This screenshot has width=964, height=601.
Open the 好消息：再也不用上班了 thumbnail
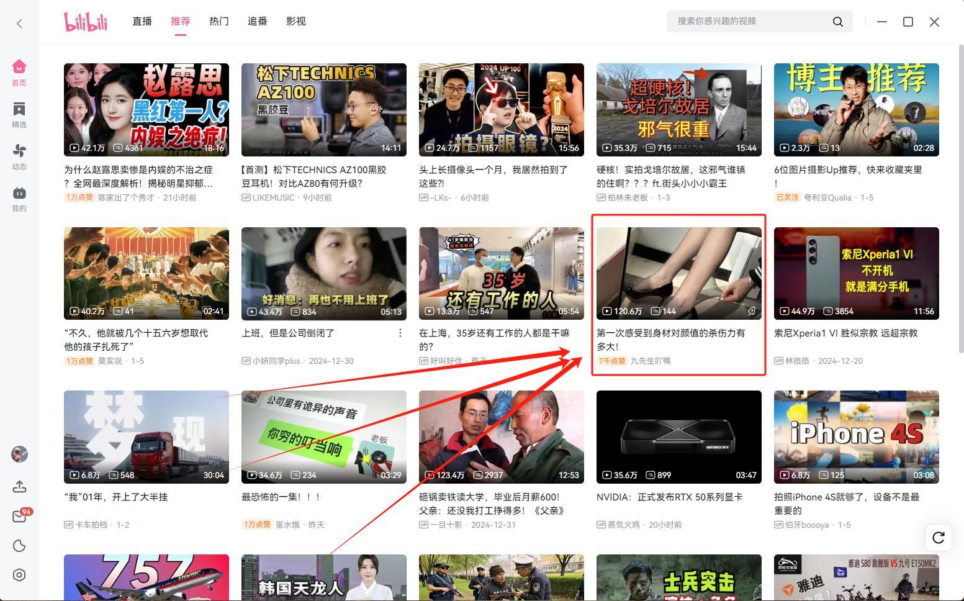324,274
